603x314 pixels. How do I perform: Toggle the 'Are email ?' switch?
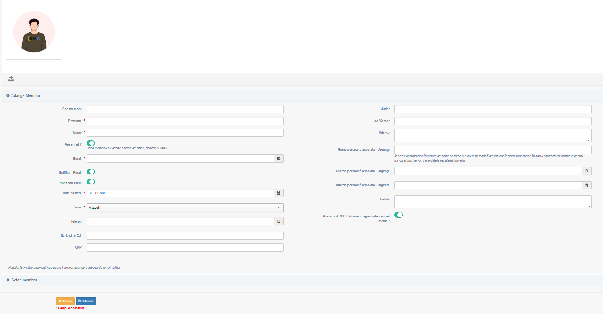pos(91,143)
